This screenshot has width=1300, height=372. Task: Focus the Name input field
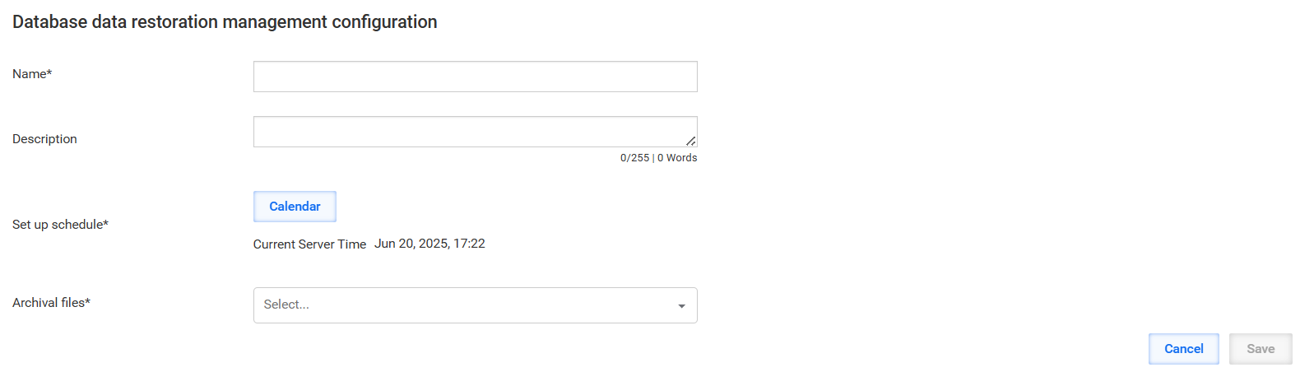coord(475,77)
